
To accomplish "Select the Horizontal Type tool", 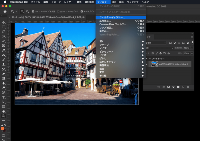I will click(3, 97).
